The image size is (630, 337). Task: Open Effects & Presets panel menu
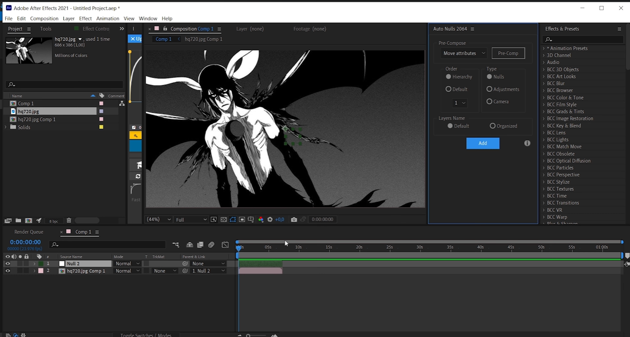click(619, 29)
